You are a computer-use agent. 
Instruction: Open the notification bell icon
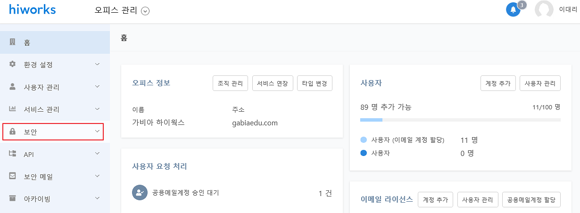tap(513, 10)
